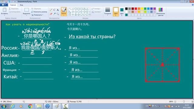Choose the diamond shape
Image resolution: width=194 pixels, height=109 pixels.
(73, 12)
